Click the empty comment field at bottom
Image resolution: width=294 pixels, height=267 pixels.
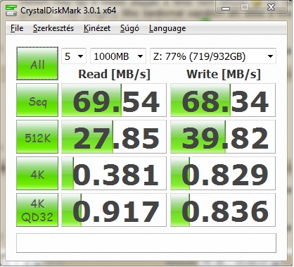point(146,243)
